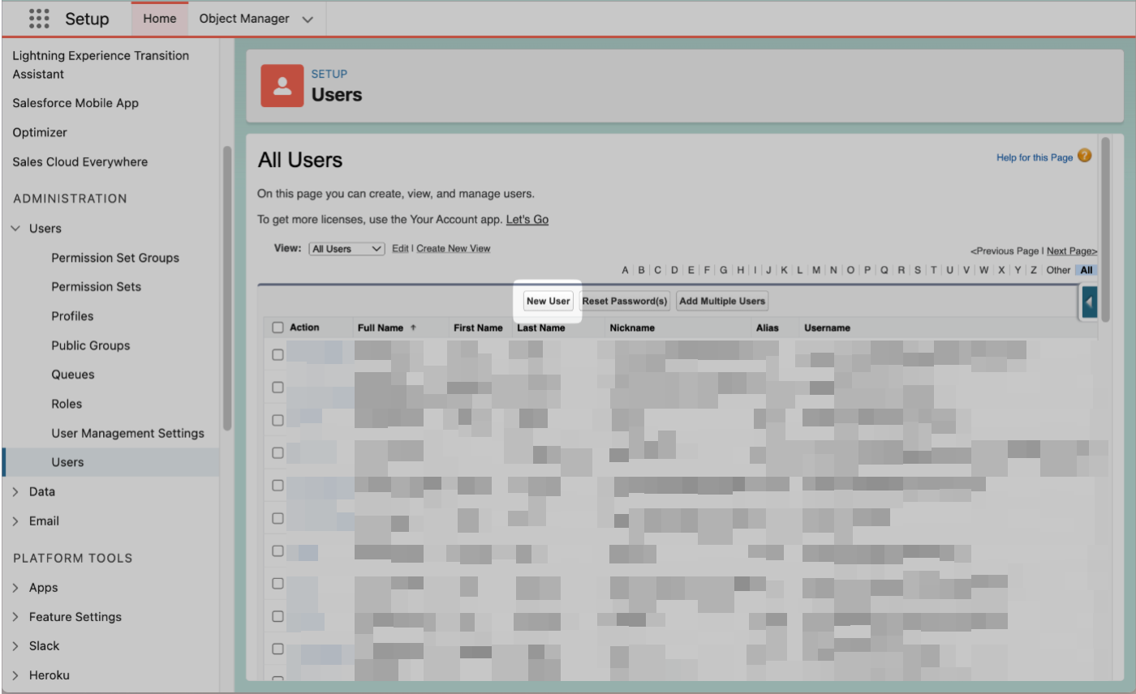Screen dimensions: 1136x694
Task: Open the Object Manager tab
Action: (244, 19)
